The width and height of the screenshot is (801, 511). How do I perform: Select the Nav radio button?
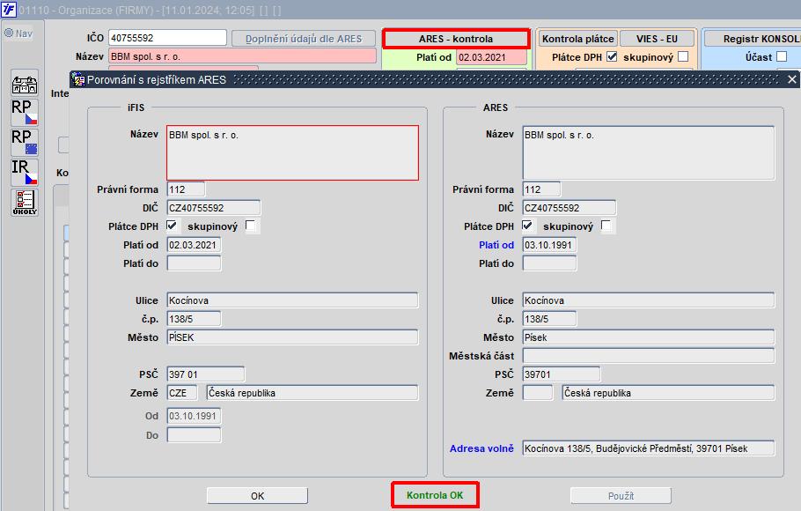coord(9,33)
